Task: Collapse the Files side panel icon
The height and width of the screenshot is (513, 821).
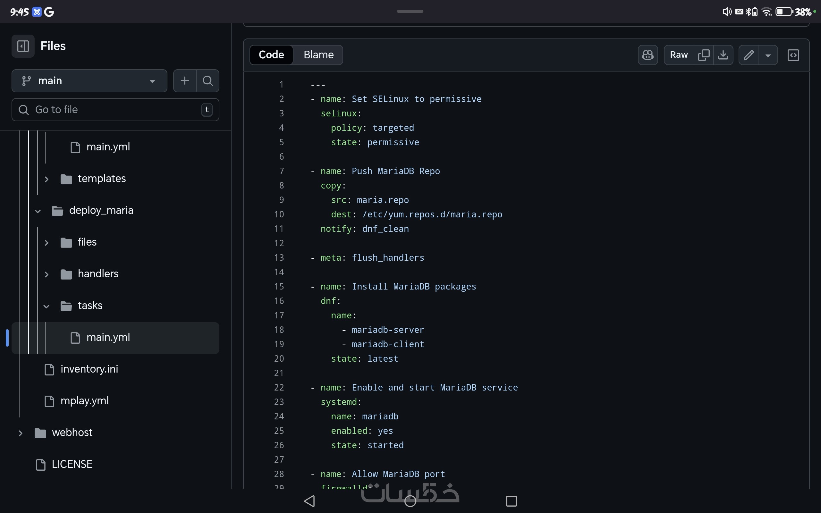Action: (x=23, y=46)
